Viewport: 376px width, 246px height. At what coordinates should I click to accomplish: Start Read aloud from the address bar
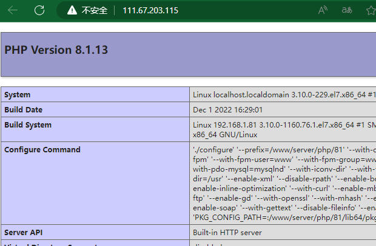[323, 10]
